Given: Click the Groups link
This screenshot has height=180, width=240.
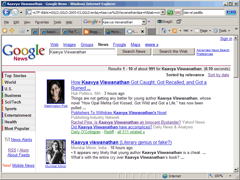Looking at the screenshot, I should pos(87,44).
